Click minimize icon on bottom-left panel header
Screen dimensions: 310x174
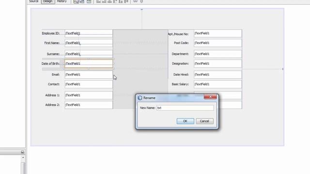pos(23,152)
